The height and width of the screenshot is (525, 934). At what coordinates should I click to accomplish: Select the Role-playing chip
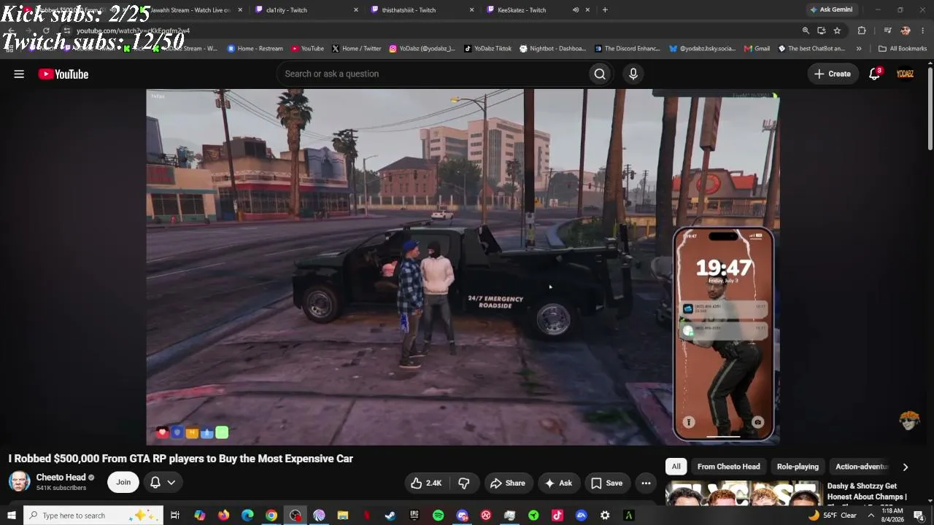798,467
